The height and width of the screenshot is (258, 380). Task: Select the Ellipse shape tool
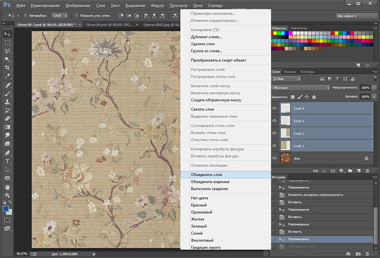[x=7, y=178]
